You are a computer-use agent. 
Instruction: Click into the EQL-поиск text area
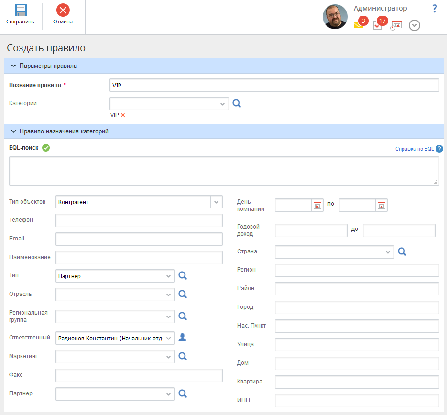point(224,171)
